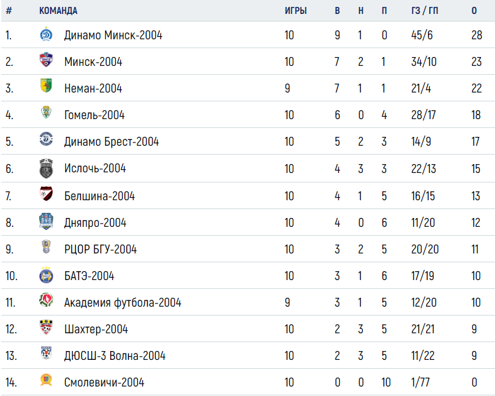Screen dimensions: 495x396
Task: Click the КОМАНДА column header
Action: click(x=58, y=11)
